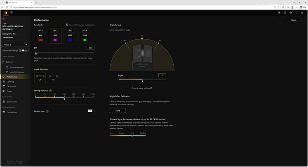
Task: Open the Profile 1 dropdown
Action: (x=15, y=45)
